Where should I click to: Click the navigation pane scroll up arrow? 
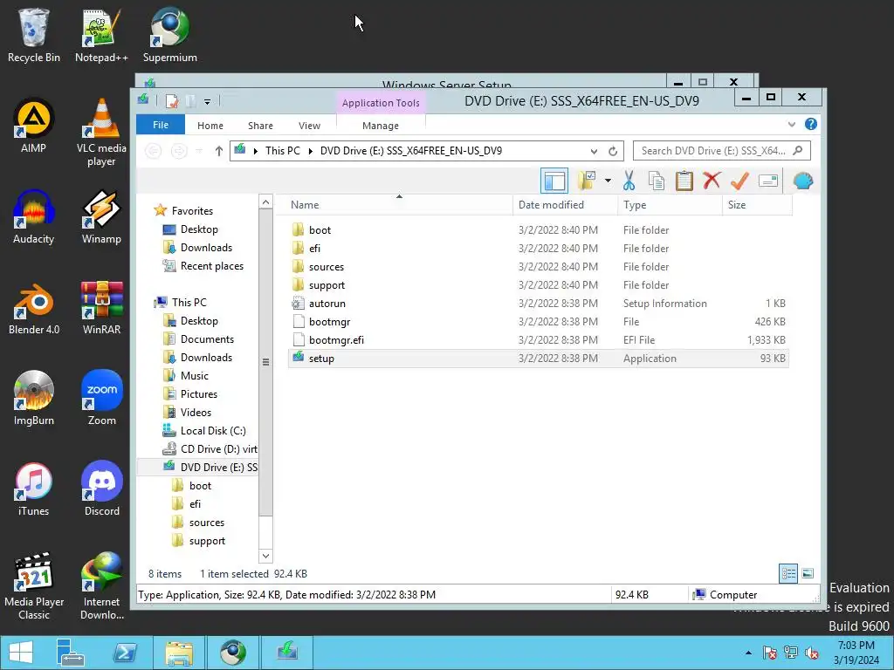tap(265, 202)
